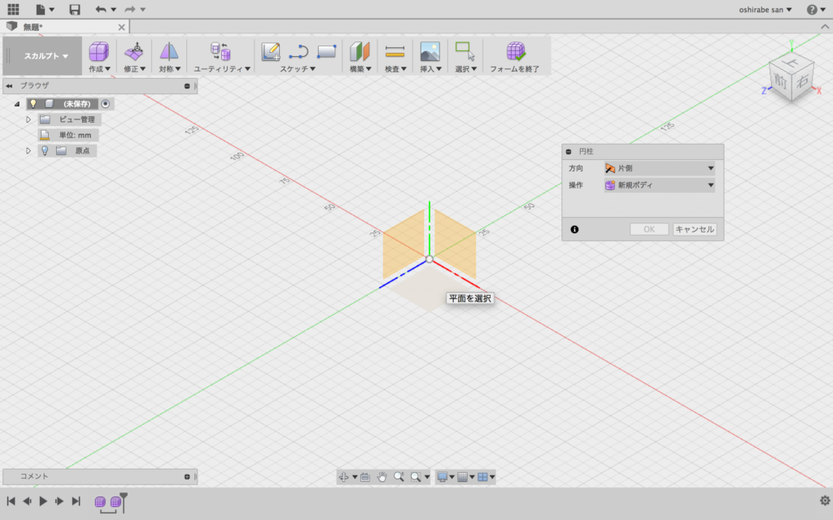The image size is (833, 520).
Task: Jump to timeline beginning
Action: tap(11, 500)
